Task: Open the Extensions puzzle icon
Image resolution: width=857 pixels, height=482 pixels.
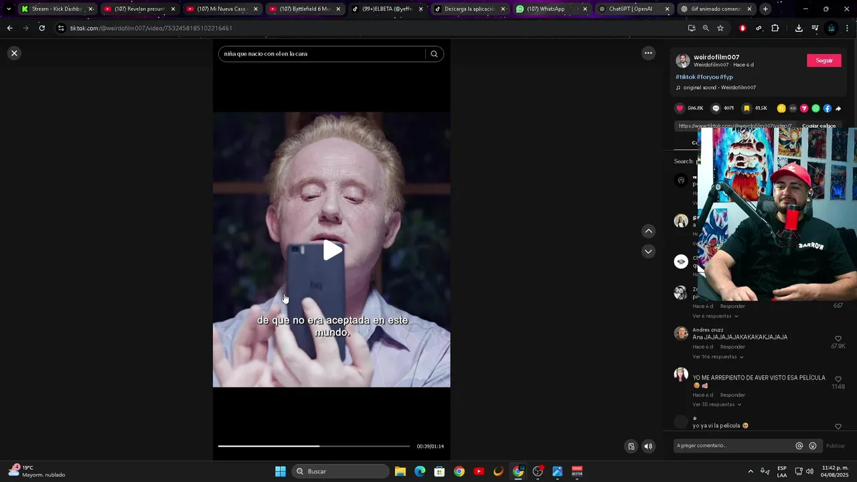Action: point(775,28)
